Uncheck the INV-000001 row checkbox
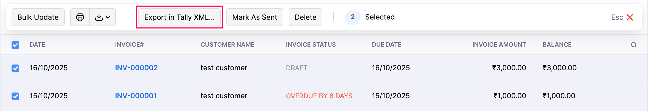This screenshot has width=648, height=112. 15,96
